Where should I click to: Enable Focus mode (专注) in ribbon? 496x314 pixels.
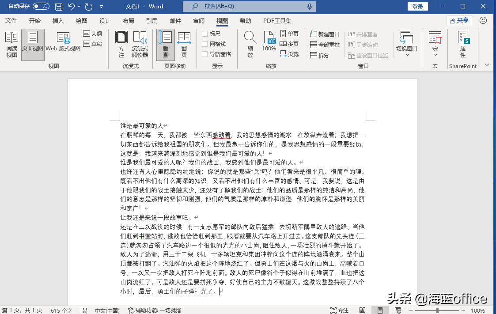point(121,45)
